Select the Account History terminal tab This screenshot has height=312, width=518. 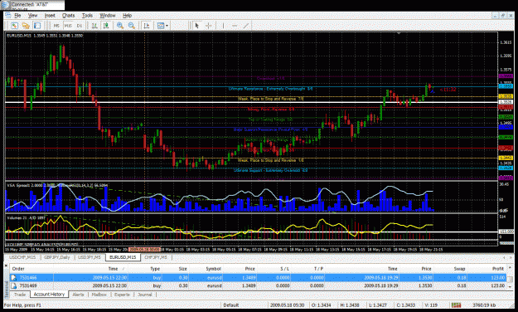coord(49,294)
